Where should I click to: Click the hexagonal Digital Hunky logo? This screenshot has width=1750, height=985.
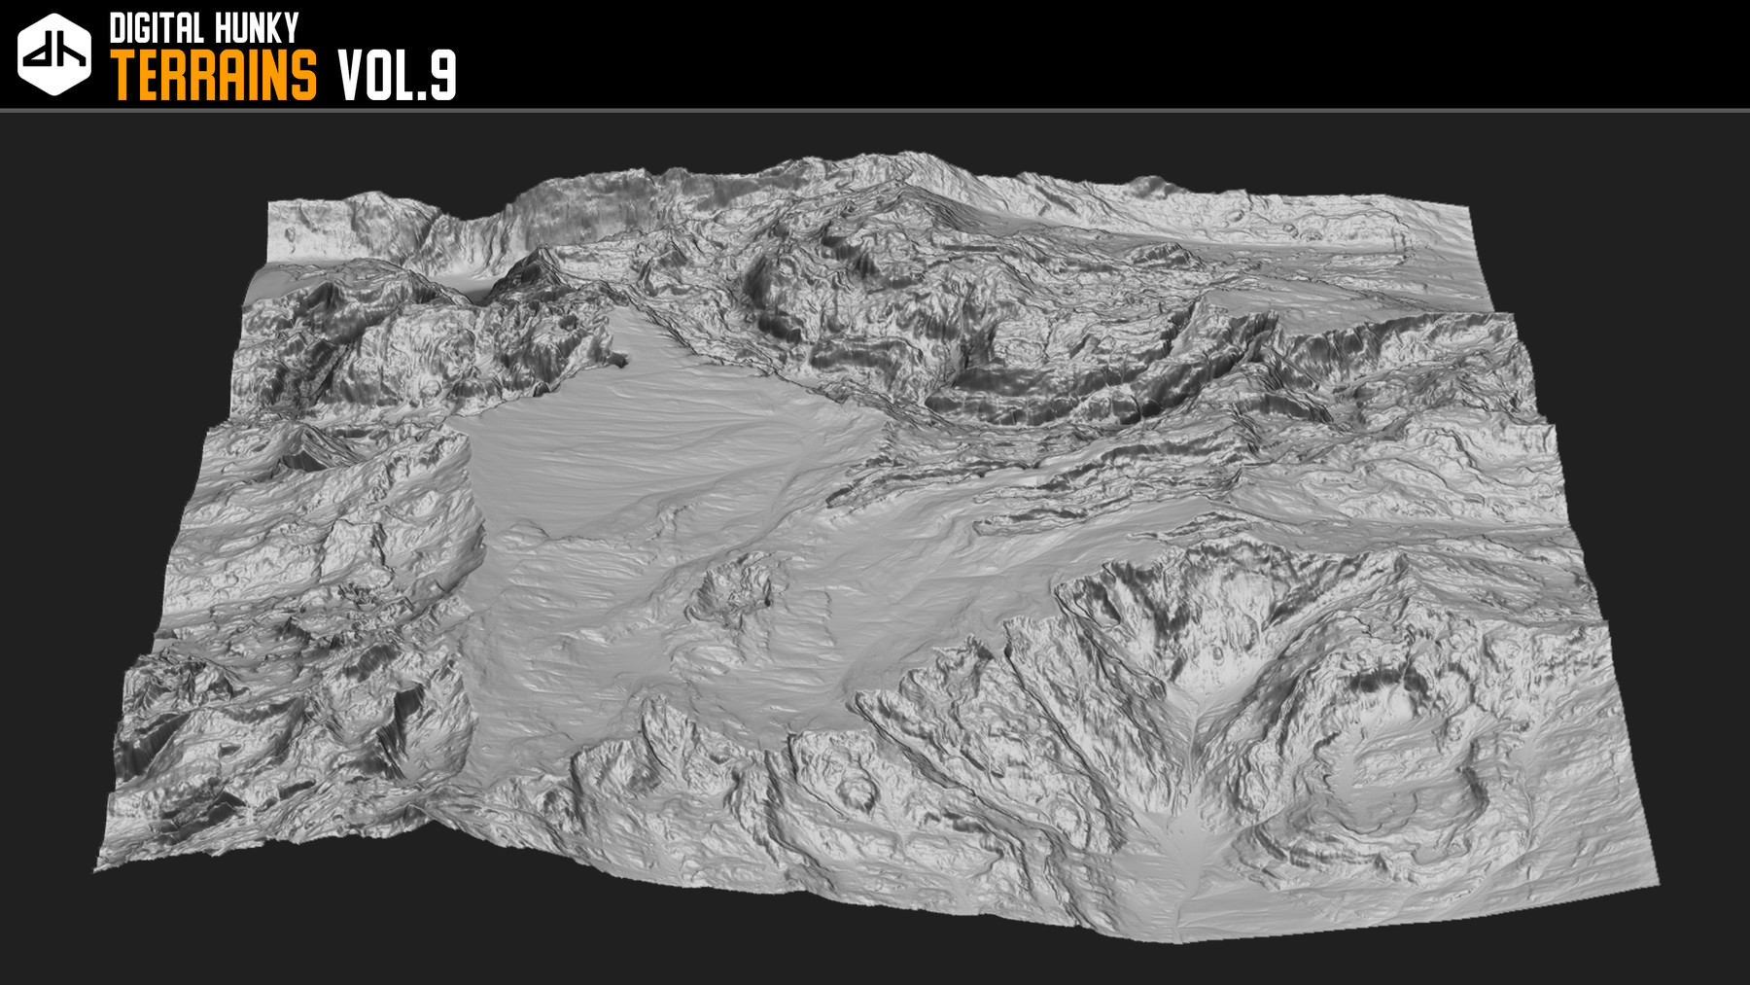(x=54, y=54)
